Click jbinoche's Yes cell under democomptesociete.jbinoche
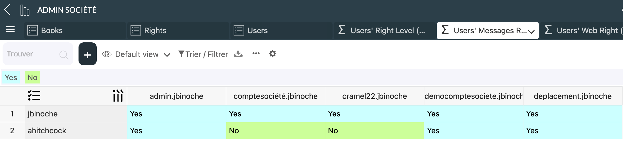This screenshot has width=623, height=144. 474,114
